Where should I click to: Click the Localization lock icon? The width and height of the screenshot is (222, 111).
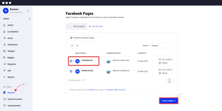pos(4,32)
